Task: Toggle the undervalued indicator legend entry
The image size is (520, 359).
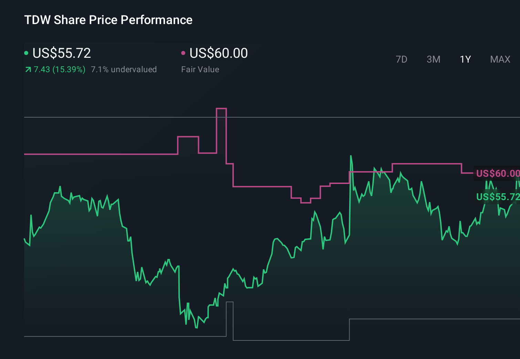Action: click(124, 69)
